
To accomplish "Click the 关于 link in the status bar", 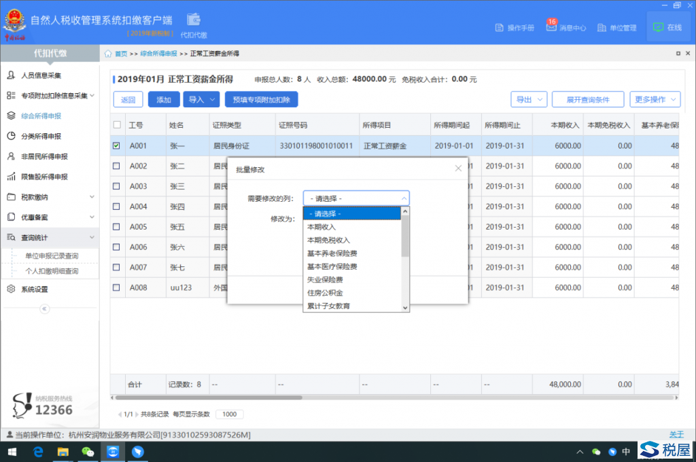I will (x=676, y=435).
